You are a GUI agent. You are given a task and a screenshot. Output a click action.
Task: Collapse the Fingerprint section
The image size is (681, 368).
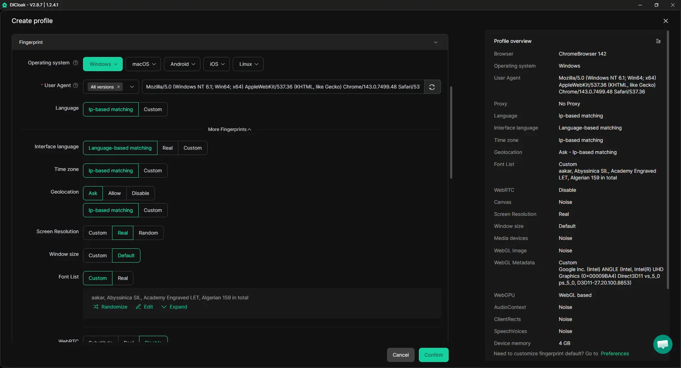(x=436, y=42)
